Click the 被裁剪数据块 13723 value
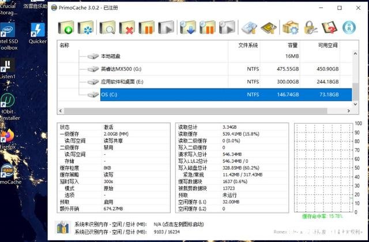The height and width of the screenshot is (242, 369). (x=228, y=188)
